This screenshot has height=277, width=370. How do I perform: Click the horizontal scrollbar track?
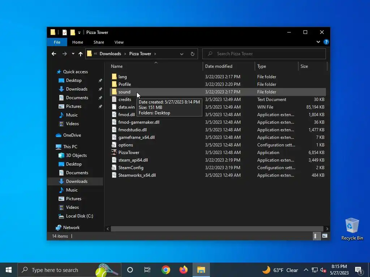pos(217,229)
